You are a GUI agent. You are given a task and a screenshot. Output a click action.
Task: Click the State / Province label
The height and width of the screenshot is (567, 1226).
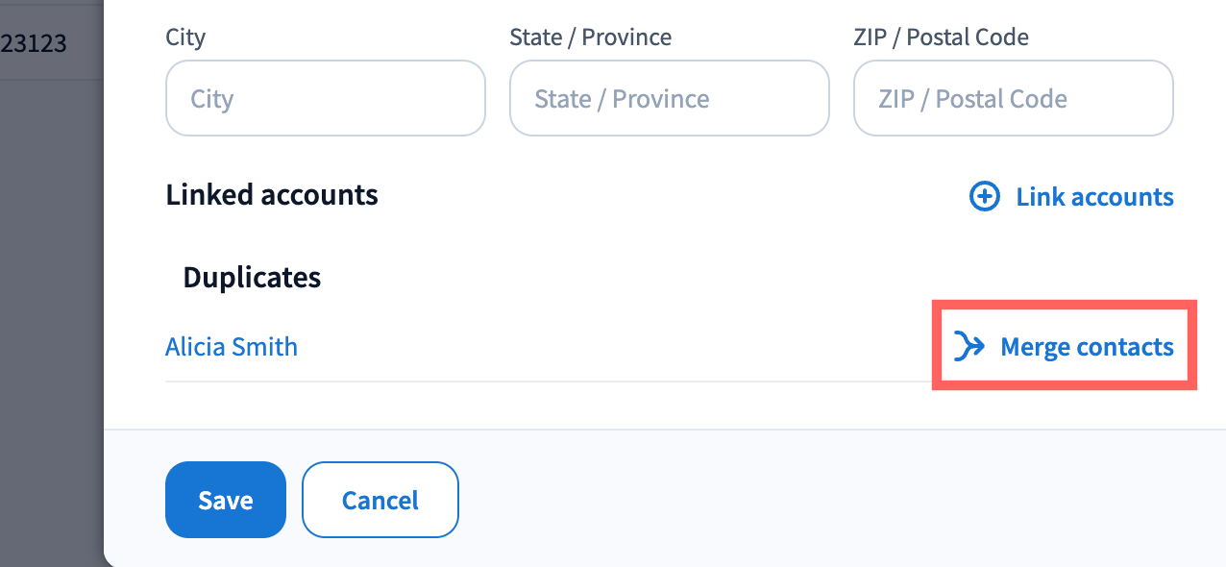click(x=590, y=37)
